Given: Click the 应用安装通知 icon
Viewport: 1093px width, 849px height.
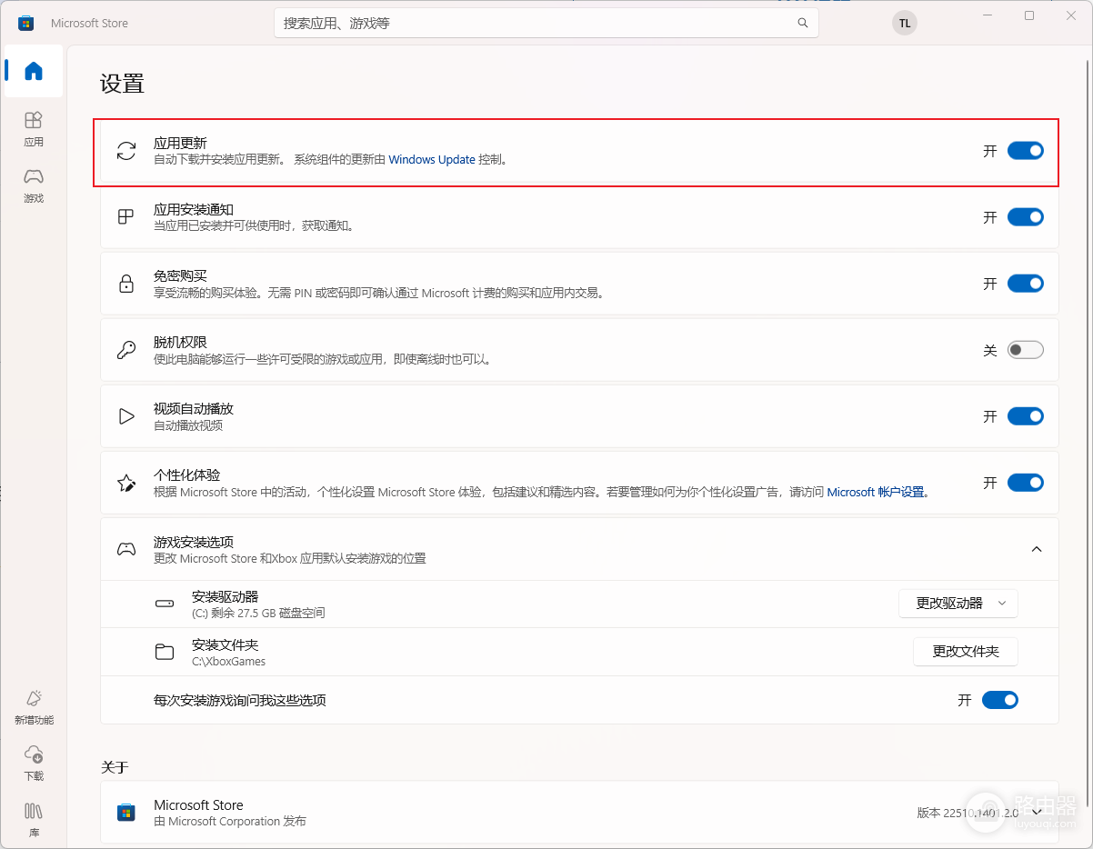Looking at the screenshot, I should pos(126,217).
